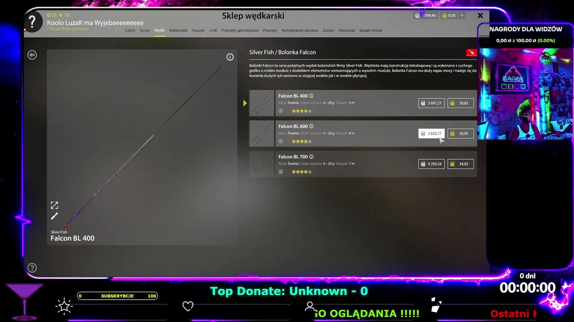Click the Falcon BL 400 item title

293,96
